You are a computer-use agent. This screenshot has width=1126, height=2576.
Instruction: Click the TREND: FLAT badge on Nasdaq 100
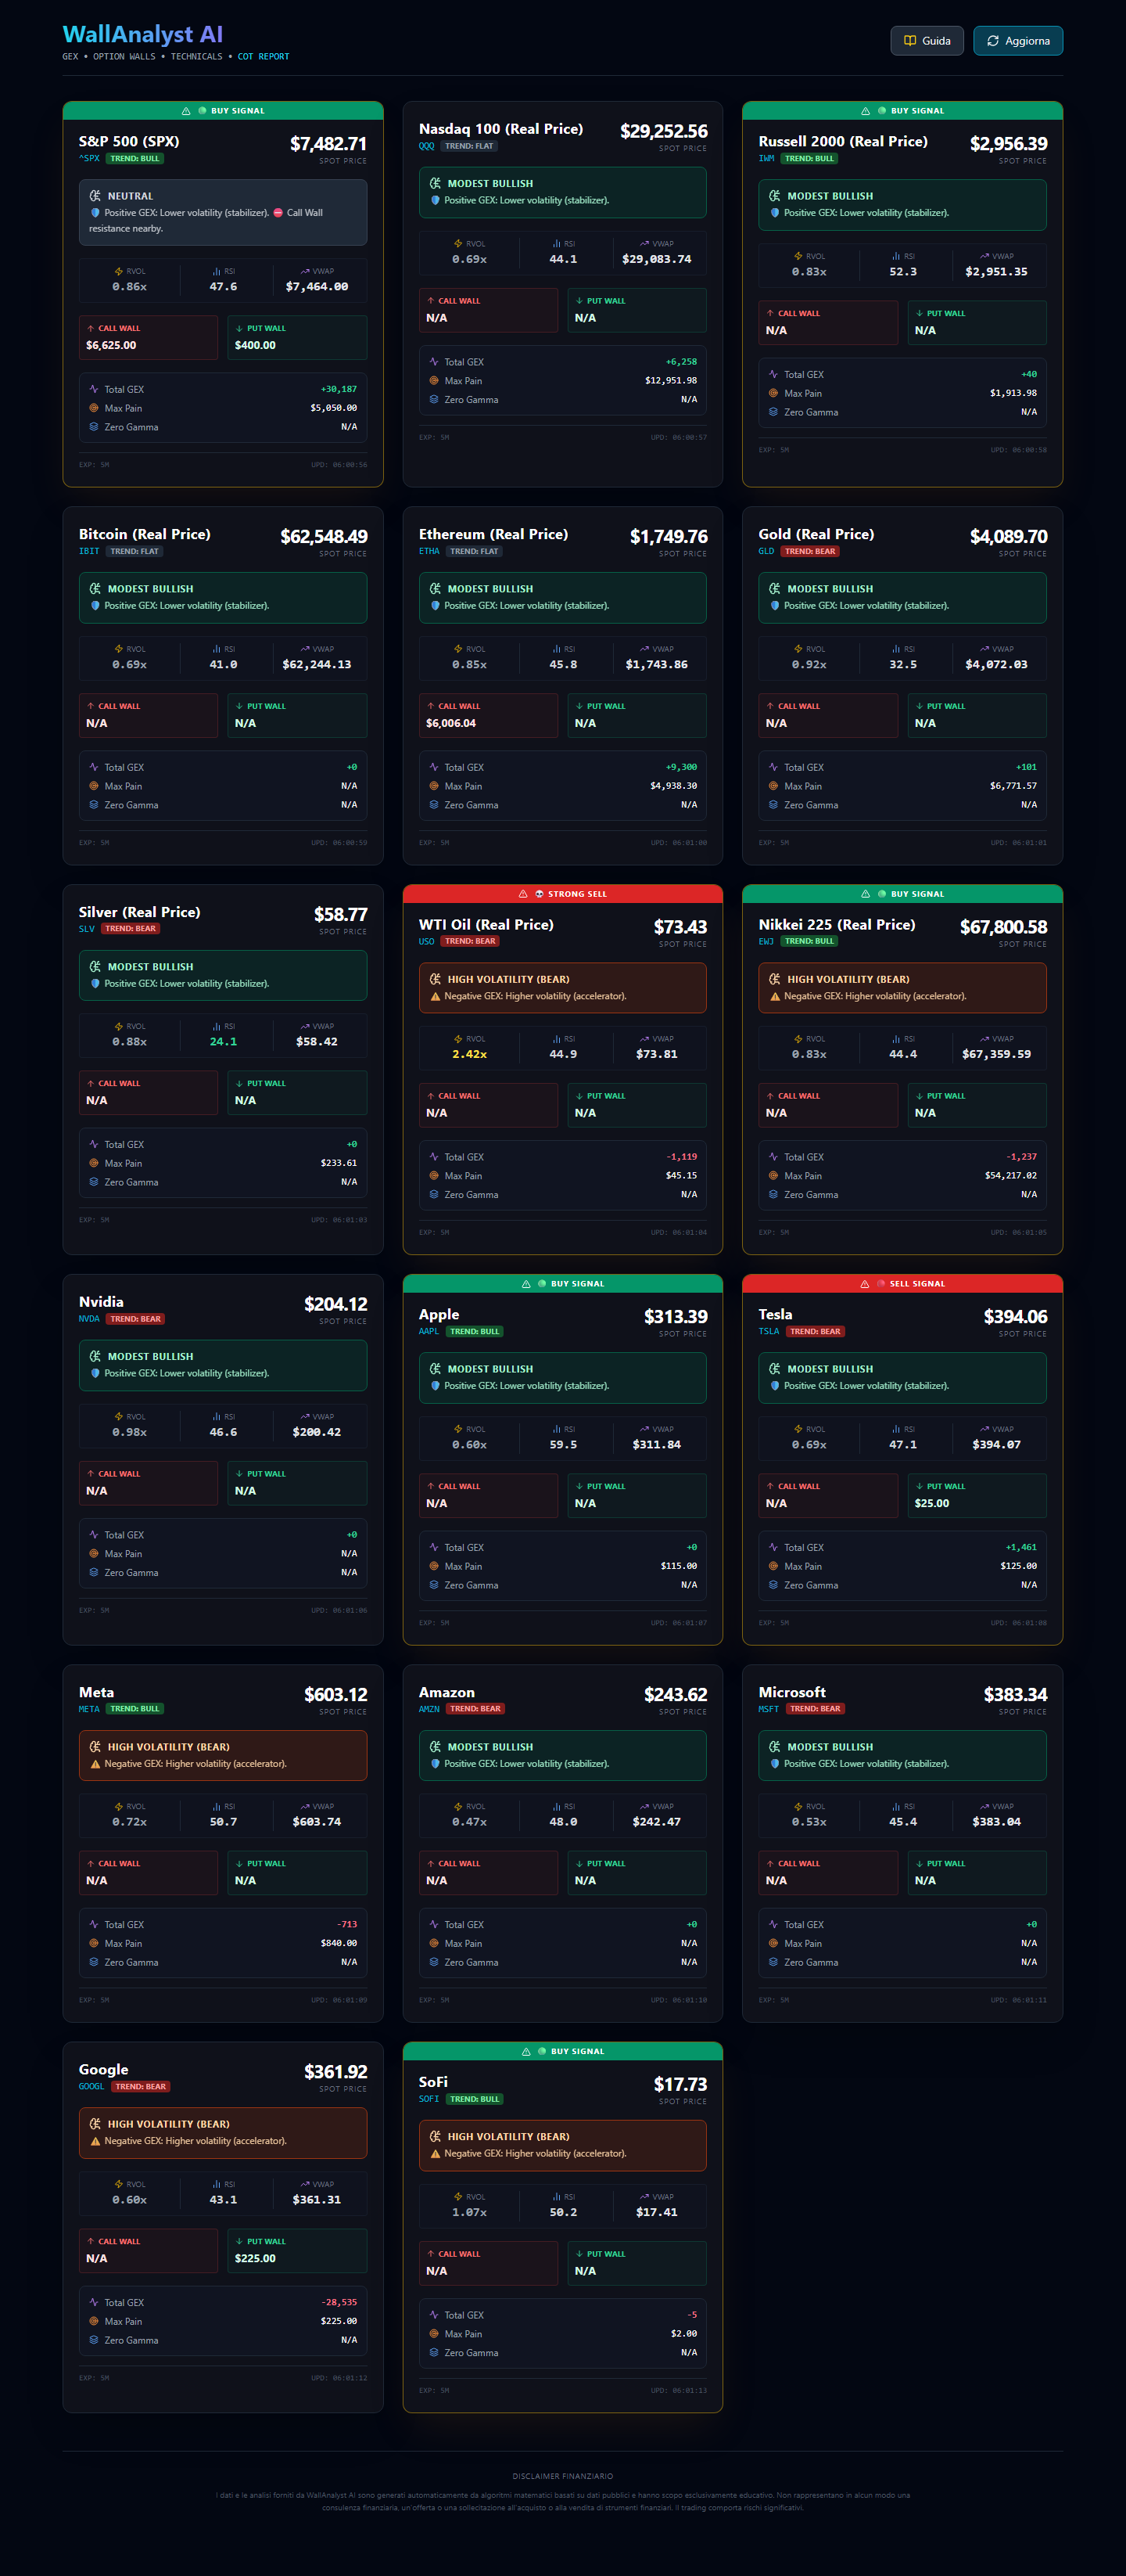pyautogui.click(x=468, y=146)
